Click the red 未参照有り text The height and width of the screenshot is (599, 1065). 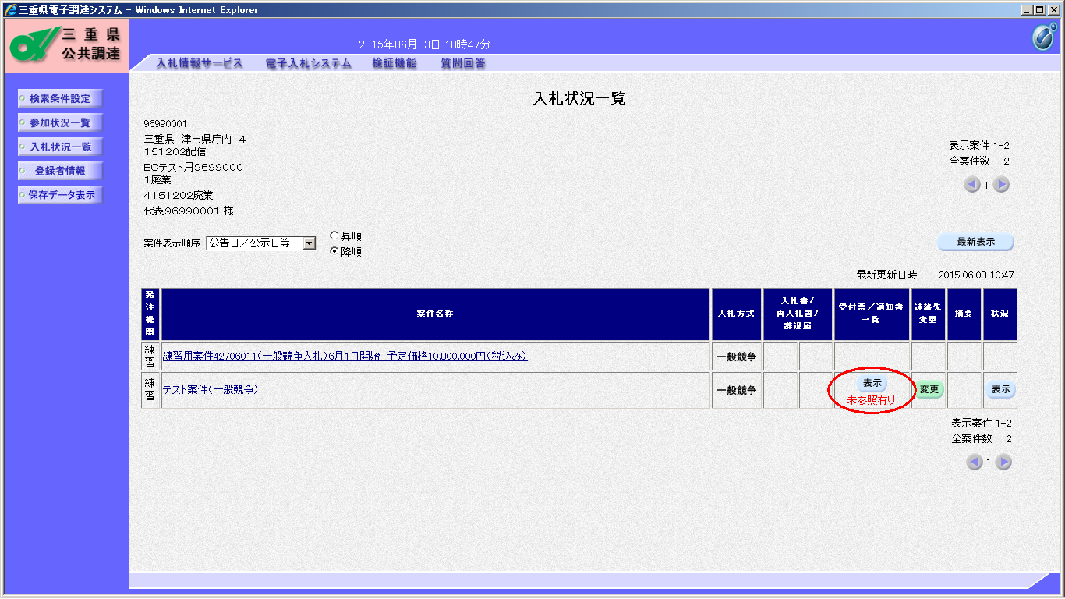(x=872, y=400)
